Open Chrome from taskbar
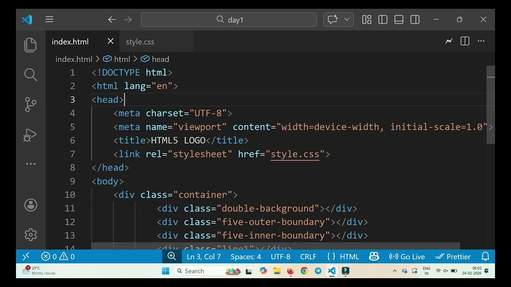Screen dimensions: 511x287 304,271
